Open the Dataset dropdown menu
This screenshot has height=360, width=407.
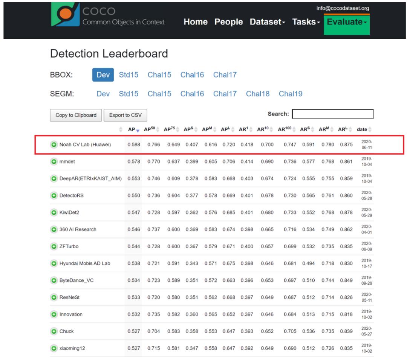pyautogui.click(x=267, y=22)
